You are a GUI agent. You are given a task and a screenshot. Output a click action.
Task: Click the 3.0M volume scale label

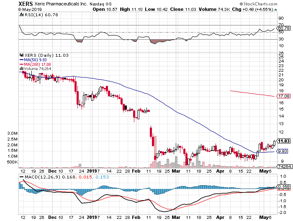click(12, 133)
